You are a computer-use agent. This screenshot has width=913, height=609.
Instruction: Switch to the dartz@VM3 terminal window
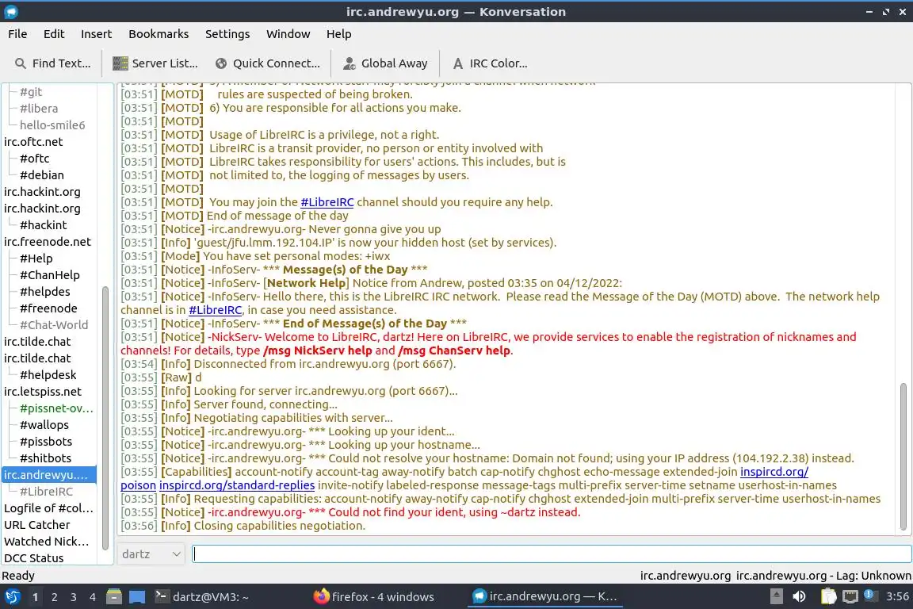click(x=203, y=597)
